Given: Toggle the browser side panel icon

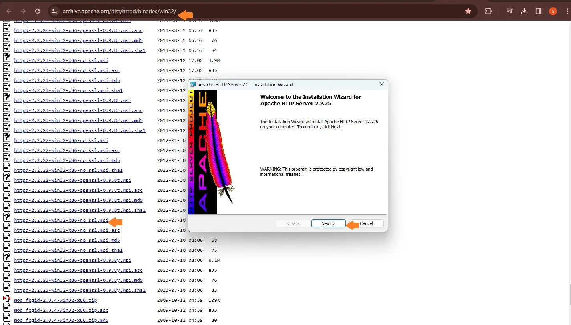Looking at the screenshot, I should point(539,11).
